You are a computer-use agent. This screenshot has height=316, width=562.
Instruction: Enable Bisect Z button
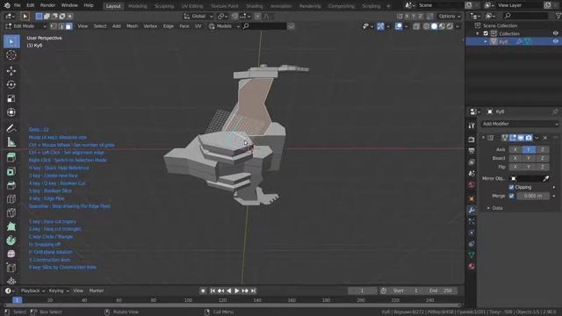coord(543,158)
